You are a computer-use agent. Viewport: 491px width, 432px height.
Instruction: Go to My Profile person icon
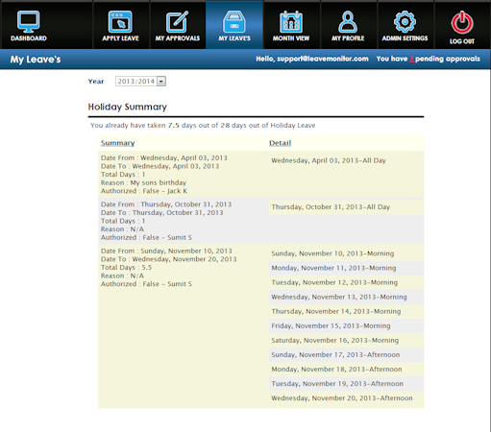coord(348,21)
